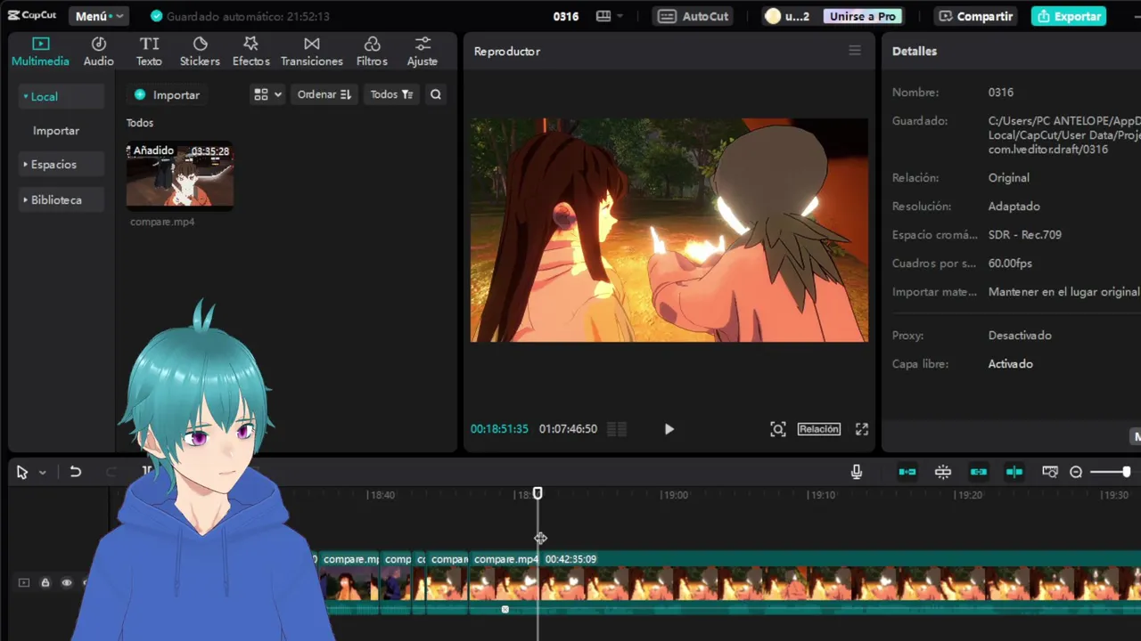The image size is (1141, 641).
Task: Toggle the auto snapping option
Action: tap(943, 472)
